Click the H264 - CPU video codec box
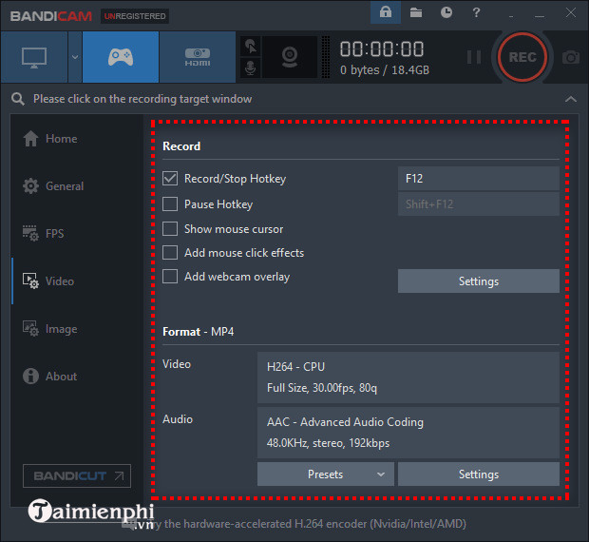 pyautogui.click(x=408, y=377)
